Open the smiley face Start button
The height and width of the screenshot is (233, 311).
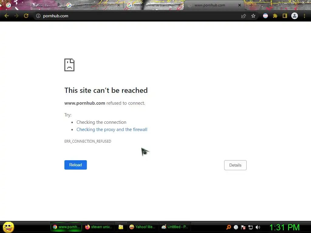click(x=8, y=227)
